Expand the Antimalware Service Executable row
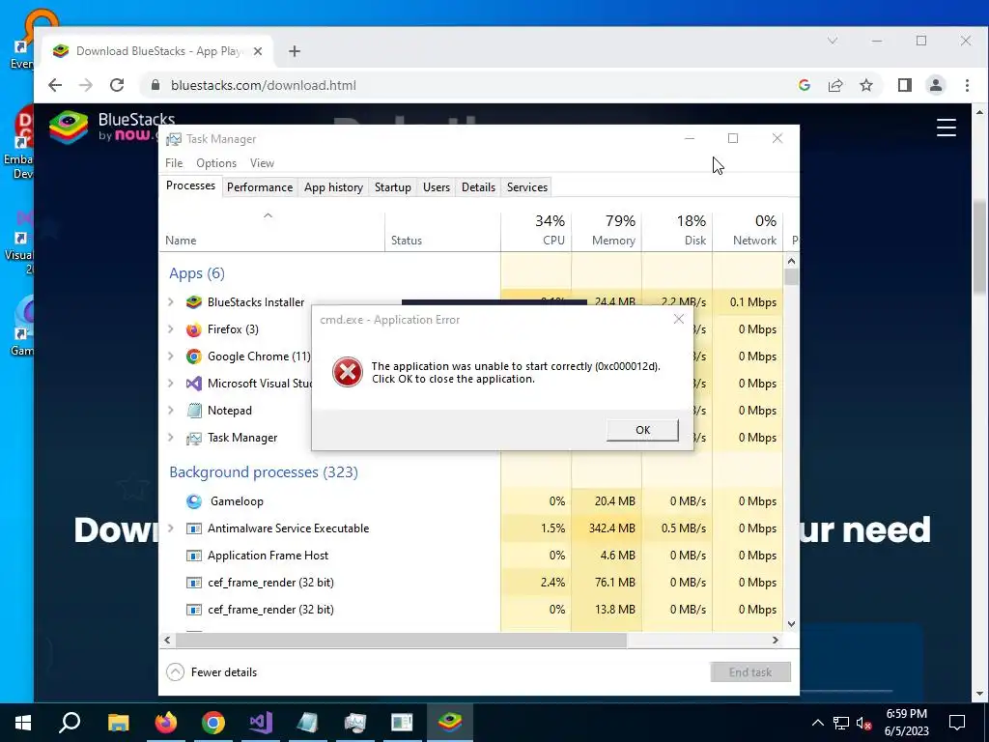The width and height of the screenshot is (989, 742). coord(170,528)
